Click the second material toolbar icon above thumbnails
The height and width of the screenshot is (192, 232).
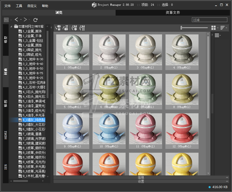(66, 28)
